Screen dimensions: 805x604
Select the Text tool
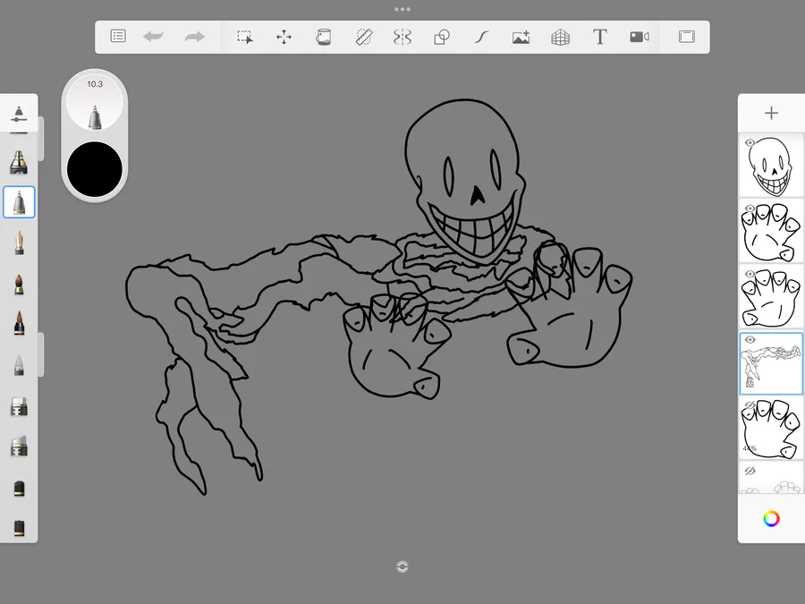pyautogui.click(x=599, y=37)
